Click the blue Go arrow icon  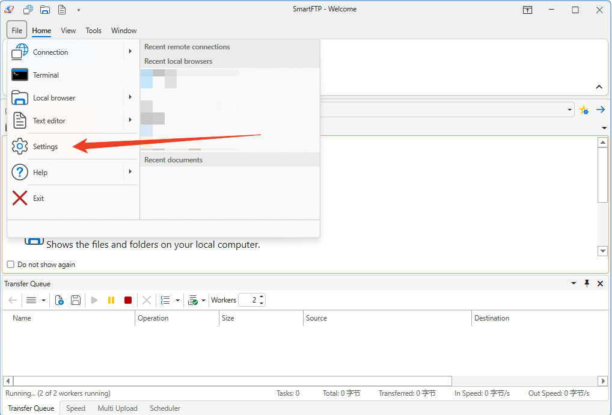[601, 109]
